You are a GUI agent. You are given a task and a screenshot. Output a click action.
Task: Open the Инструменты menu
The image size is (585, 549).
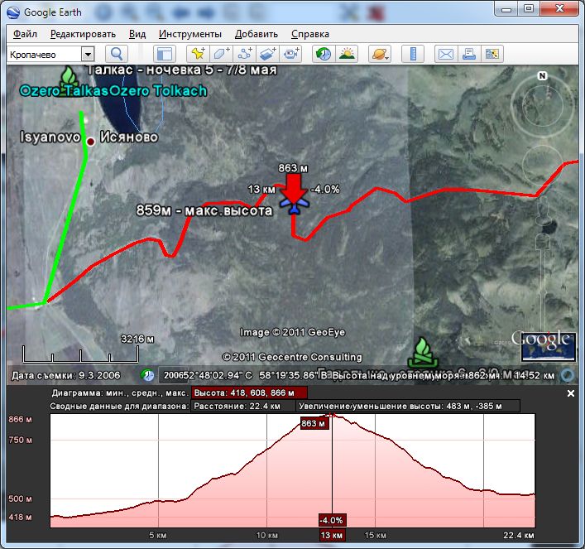click(190, 34)
